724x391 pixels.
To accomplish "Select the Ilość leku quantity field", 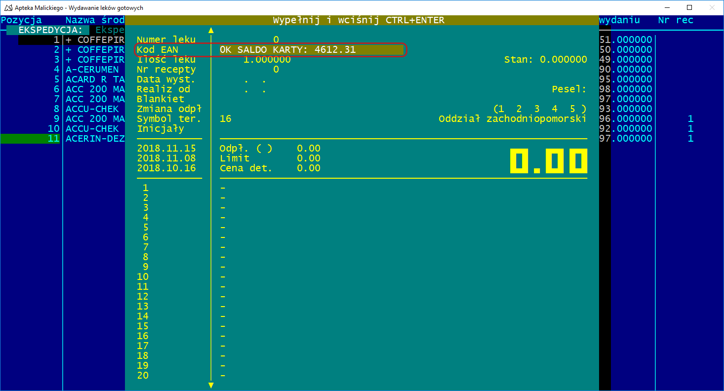I will [x=267, y=60].
